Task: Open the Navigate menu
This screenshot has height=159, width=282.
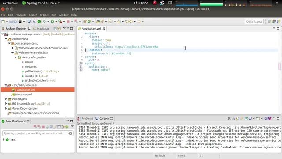Action: pyautogui.click(x=21, y=15)
